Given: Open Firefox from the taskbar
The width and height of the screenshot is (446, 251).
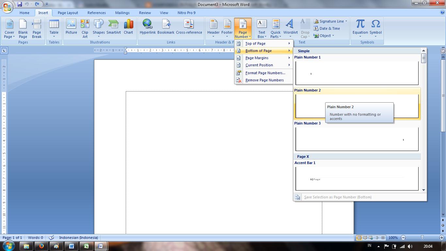Looking at the screenshot, I should (41, 246).
